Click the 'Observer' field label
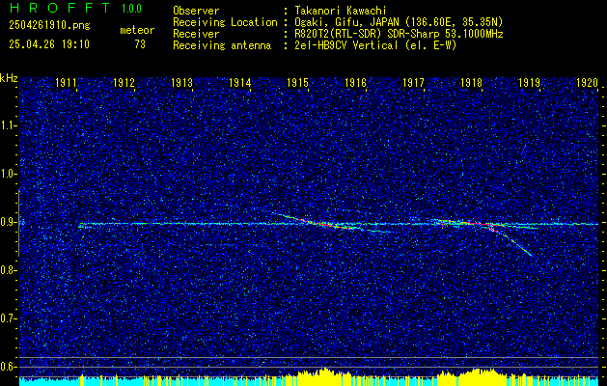 pos(196,11)
